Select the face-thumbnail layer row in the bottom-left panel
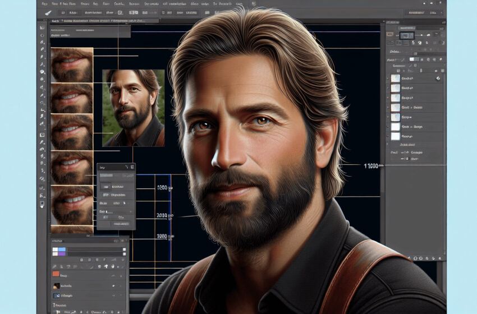 (x=88, y=286)
